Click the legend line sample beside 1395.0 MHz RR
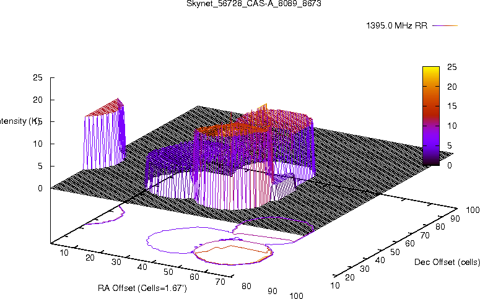 [445, 26]
